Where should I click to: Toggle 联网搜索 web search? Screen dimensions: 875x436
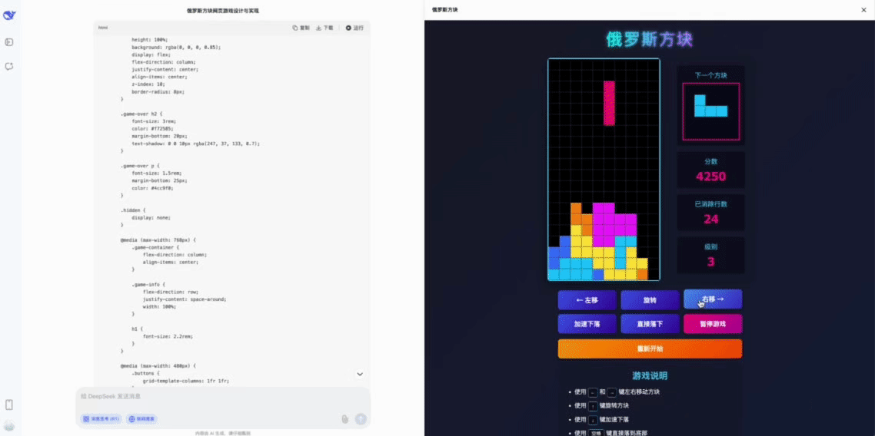click(141, 419)
